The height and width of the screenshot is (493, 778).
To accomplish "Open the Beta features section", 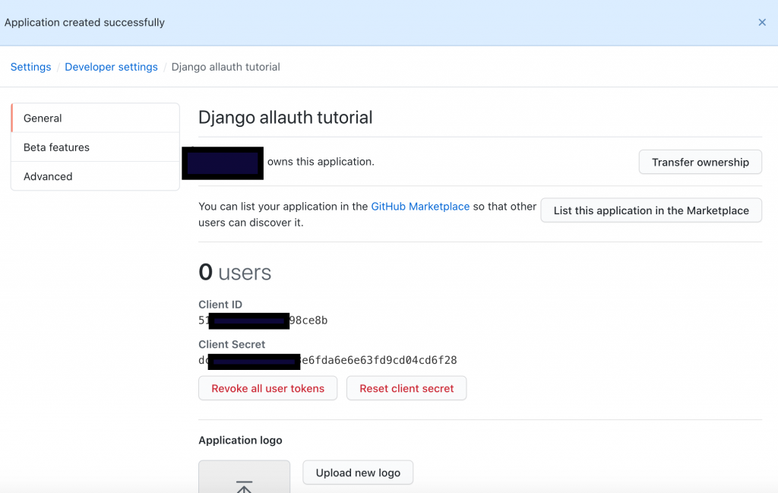I will click(x=95, y=147).
